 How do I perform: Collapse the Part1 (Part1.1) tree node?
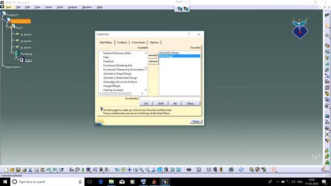tap(3, 21)
